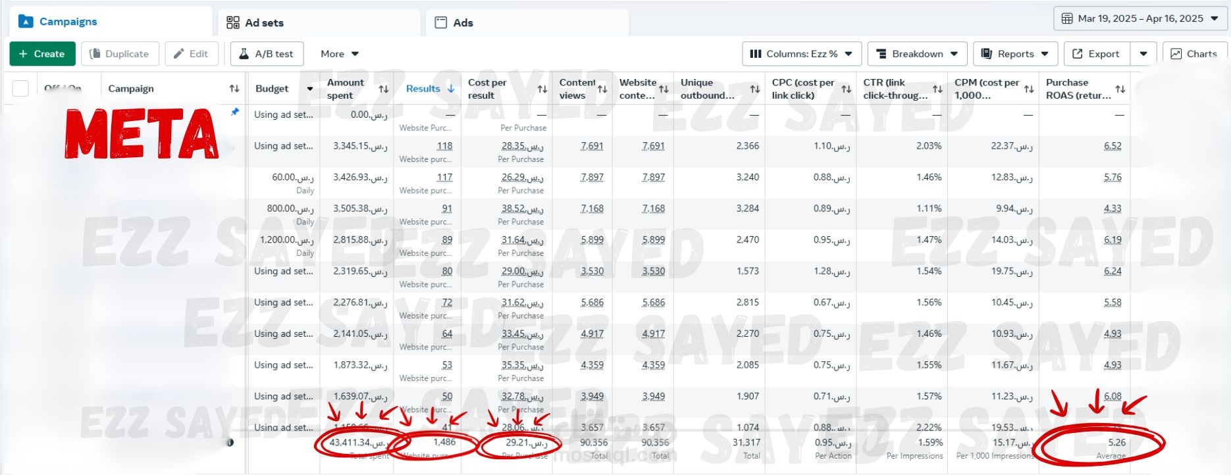Screen dimensions: 1231x475
Task: Click unique outbound value 3,284
Action: [748, 209]
